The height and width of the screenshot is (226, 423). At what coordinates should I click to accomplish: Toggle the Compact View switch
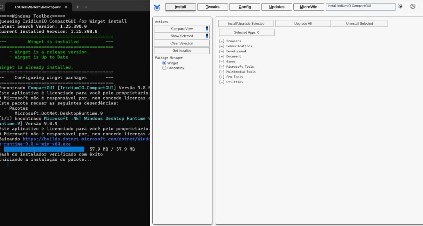tap(207, 29)
